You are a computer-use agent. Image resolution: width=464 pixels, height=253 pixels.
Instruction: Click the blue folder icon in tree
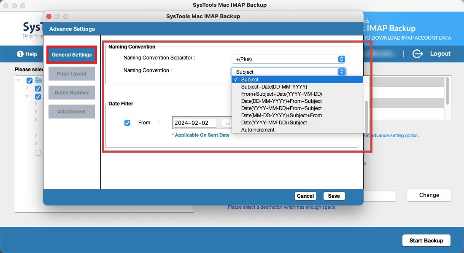pyautogui.click(x=39, y=80)
